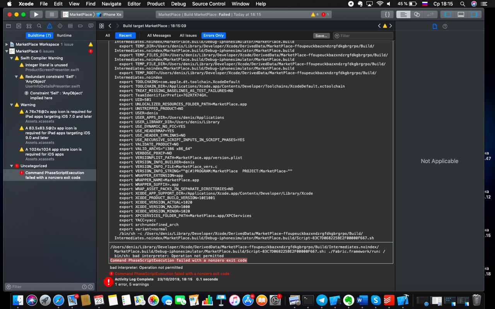Collapse the Warning group

click(12, 105)
